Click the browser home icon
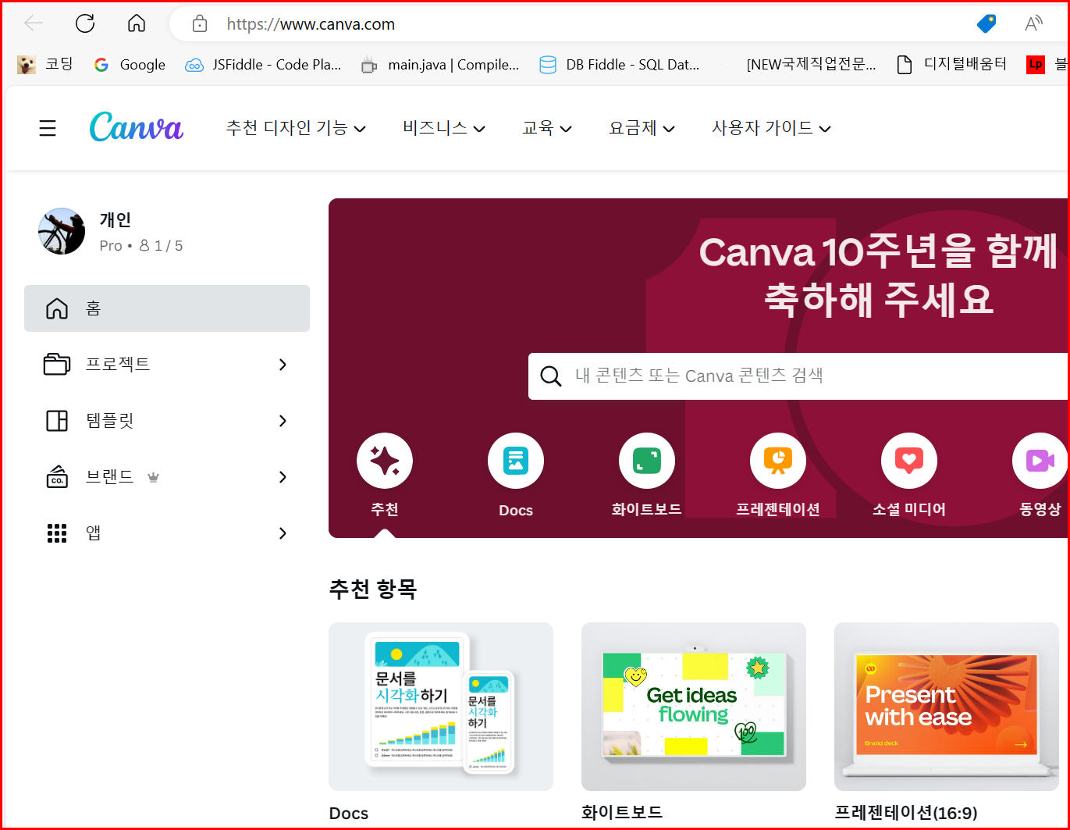This screenshot has width=1070, height=830. pyautogui.click(x=137, y=23)
